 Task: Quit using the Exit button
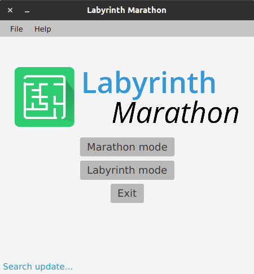tap(127, 193)
